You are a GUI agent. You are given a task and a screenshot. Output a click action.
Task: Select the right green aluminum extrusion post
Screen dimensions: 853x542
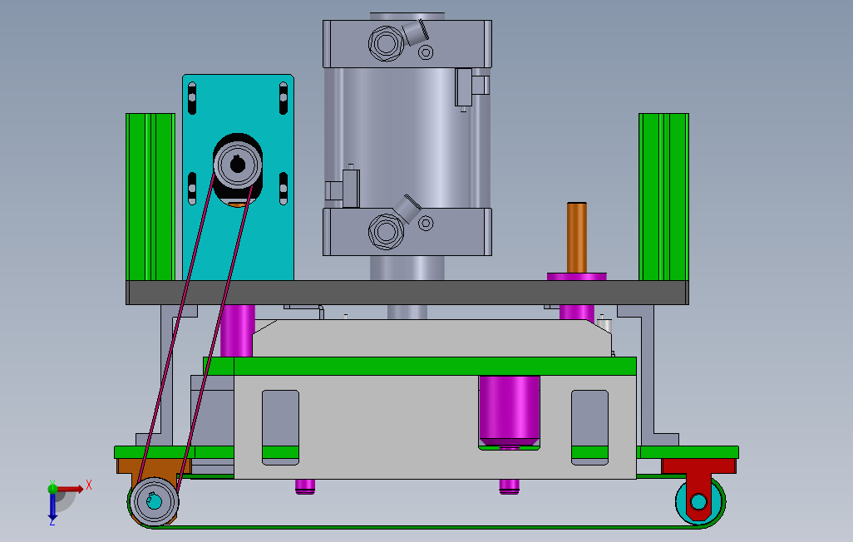click(x=663, y=197)
